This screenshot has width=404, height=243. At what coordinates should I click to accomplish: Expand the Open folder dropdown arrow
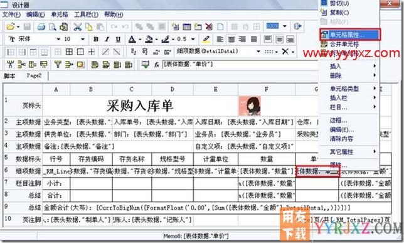[x=18, y=26]
